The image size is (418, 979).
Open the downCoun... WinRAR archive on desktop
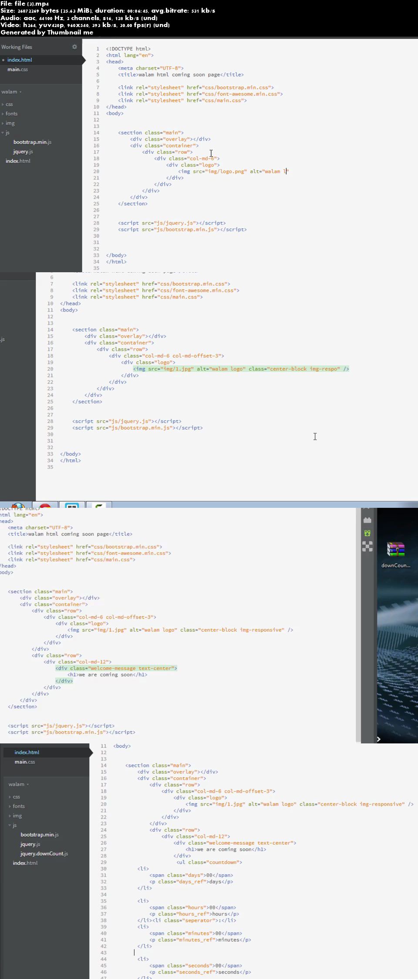(396, 555)
